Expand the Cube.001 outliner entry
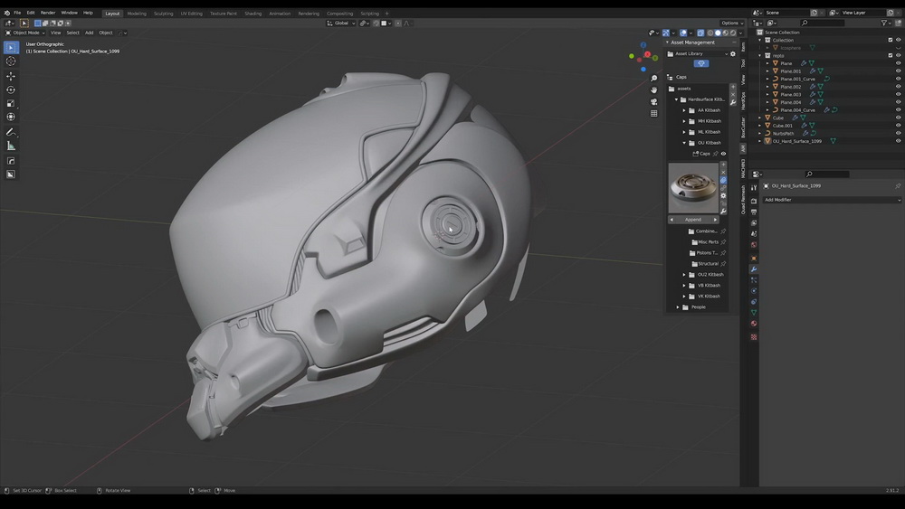This screenshot has height=509, width=905. pos(760,126)
